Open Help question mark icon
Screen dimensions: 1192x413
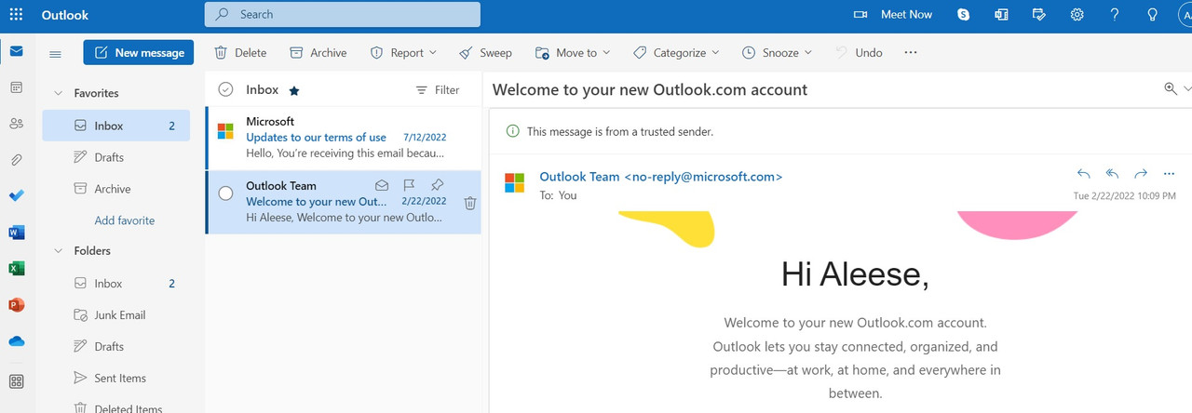(1115, 15)
